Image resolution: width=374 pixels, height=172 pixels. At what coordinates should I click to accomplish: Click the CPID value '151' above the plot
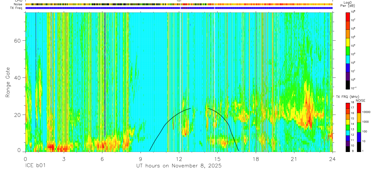[179, 1]
